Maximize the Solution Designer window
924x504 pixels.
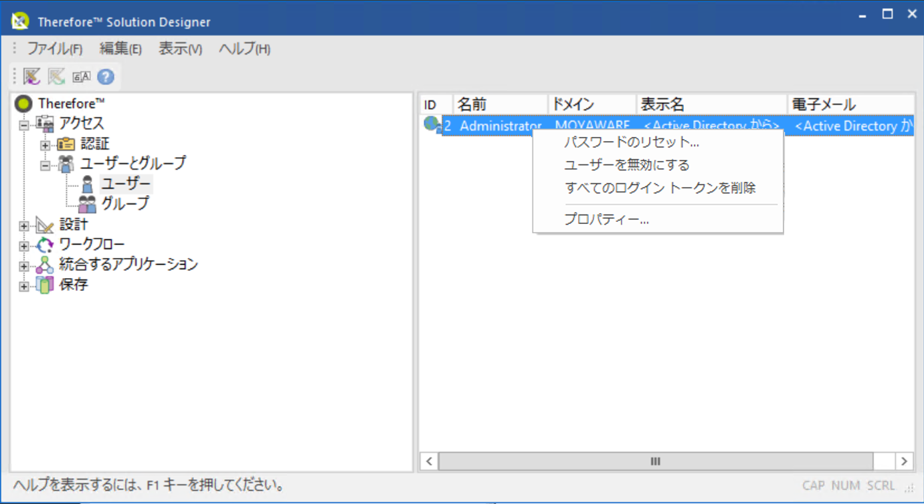(887, 14)
